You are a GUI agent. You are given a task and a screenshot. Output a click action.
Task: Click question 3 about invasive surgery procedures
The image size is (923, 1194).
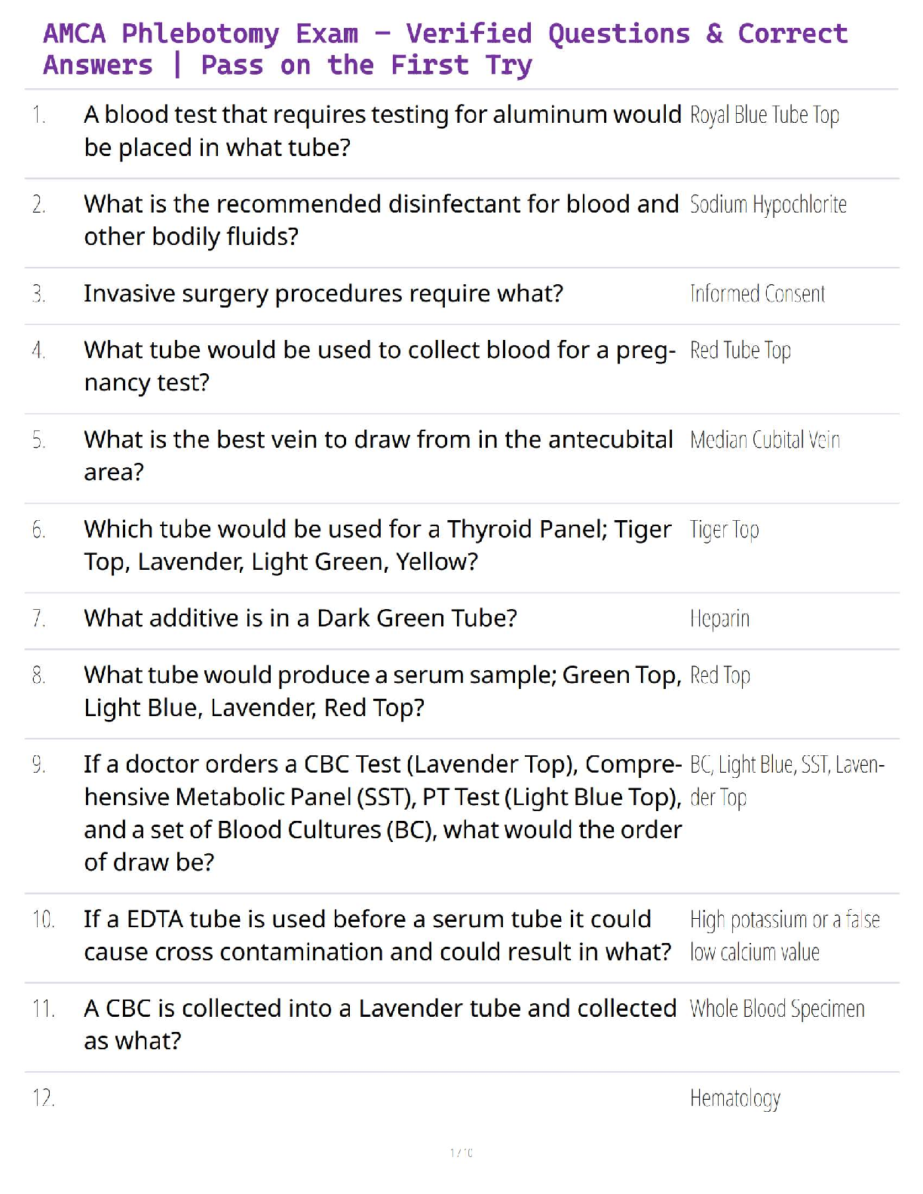click(324, 293)
